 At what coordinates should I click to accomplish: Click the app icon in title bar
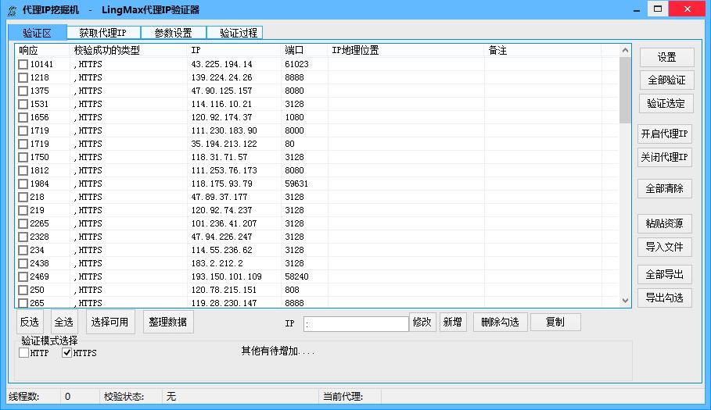click(13, 10)
